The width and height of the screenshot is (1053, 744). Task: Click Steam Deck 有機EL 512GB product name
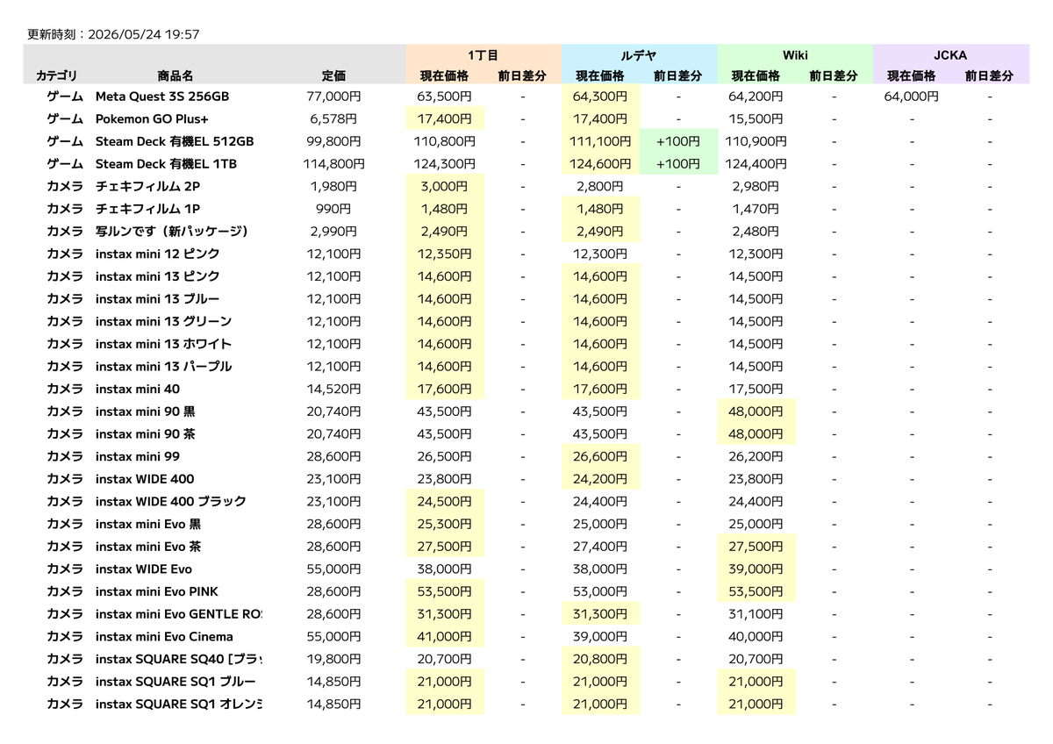click(175, 141)
